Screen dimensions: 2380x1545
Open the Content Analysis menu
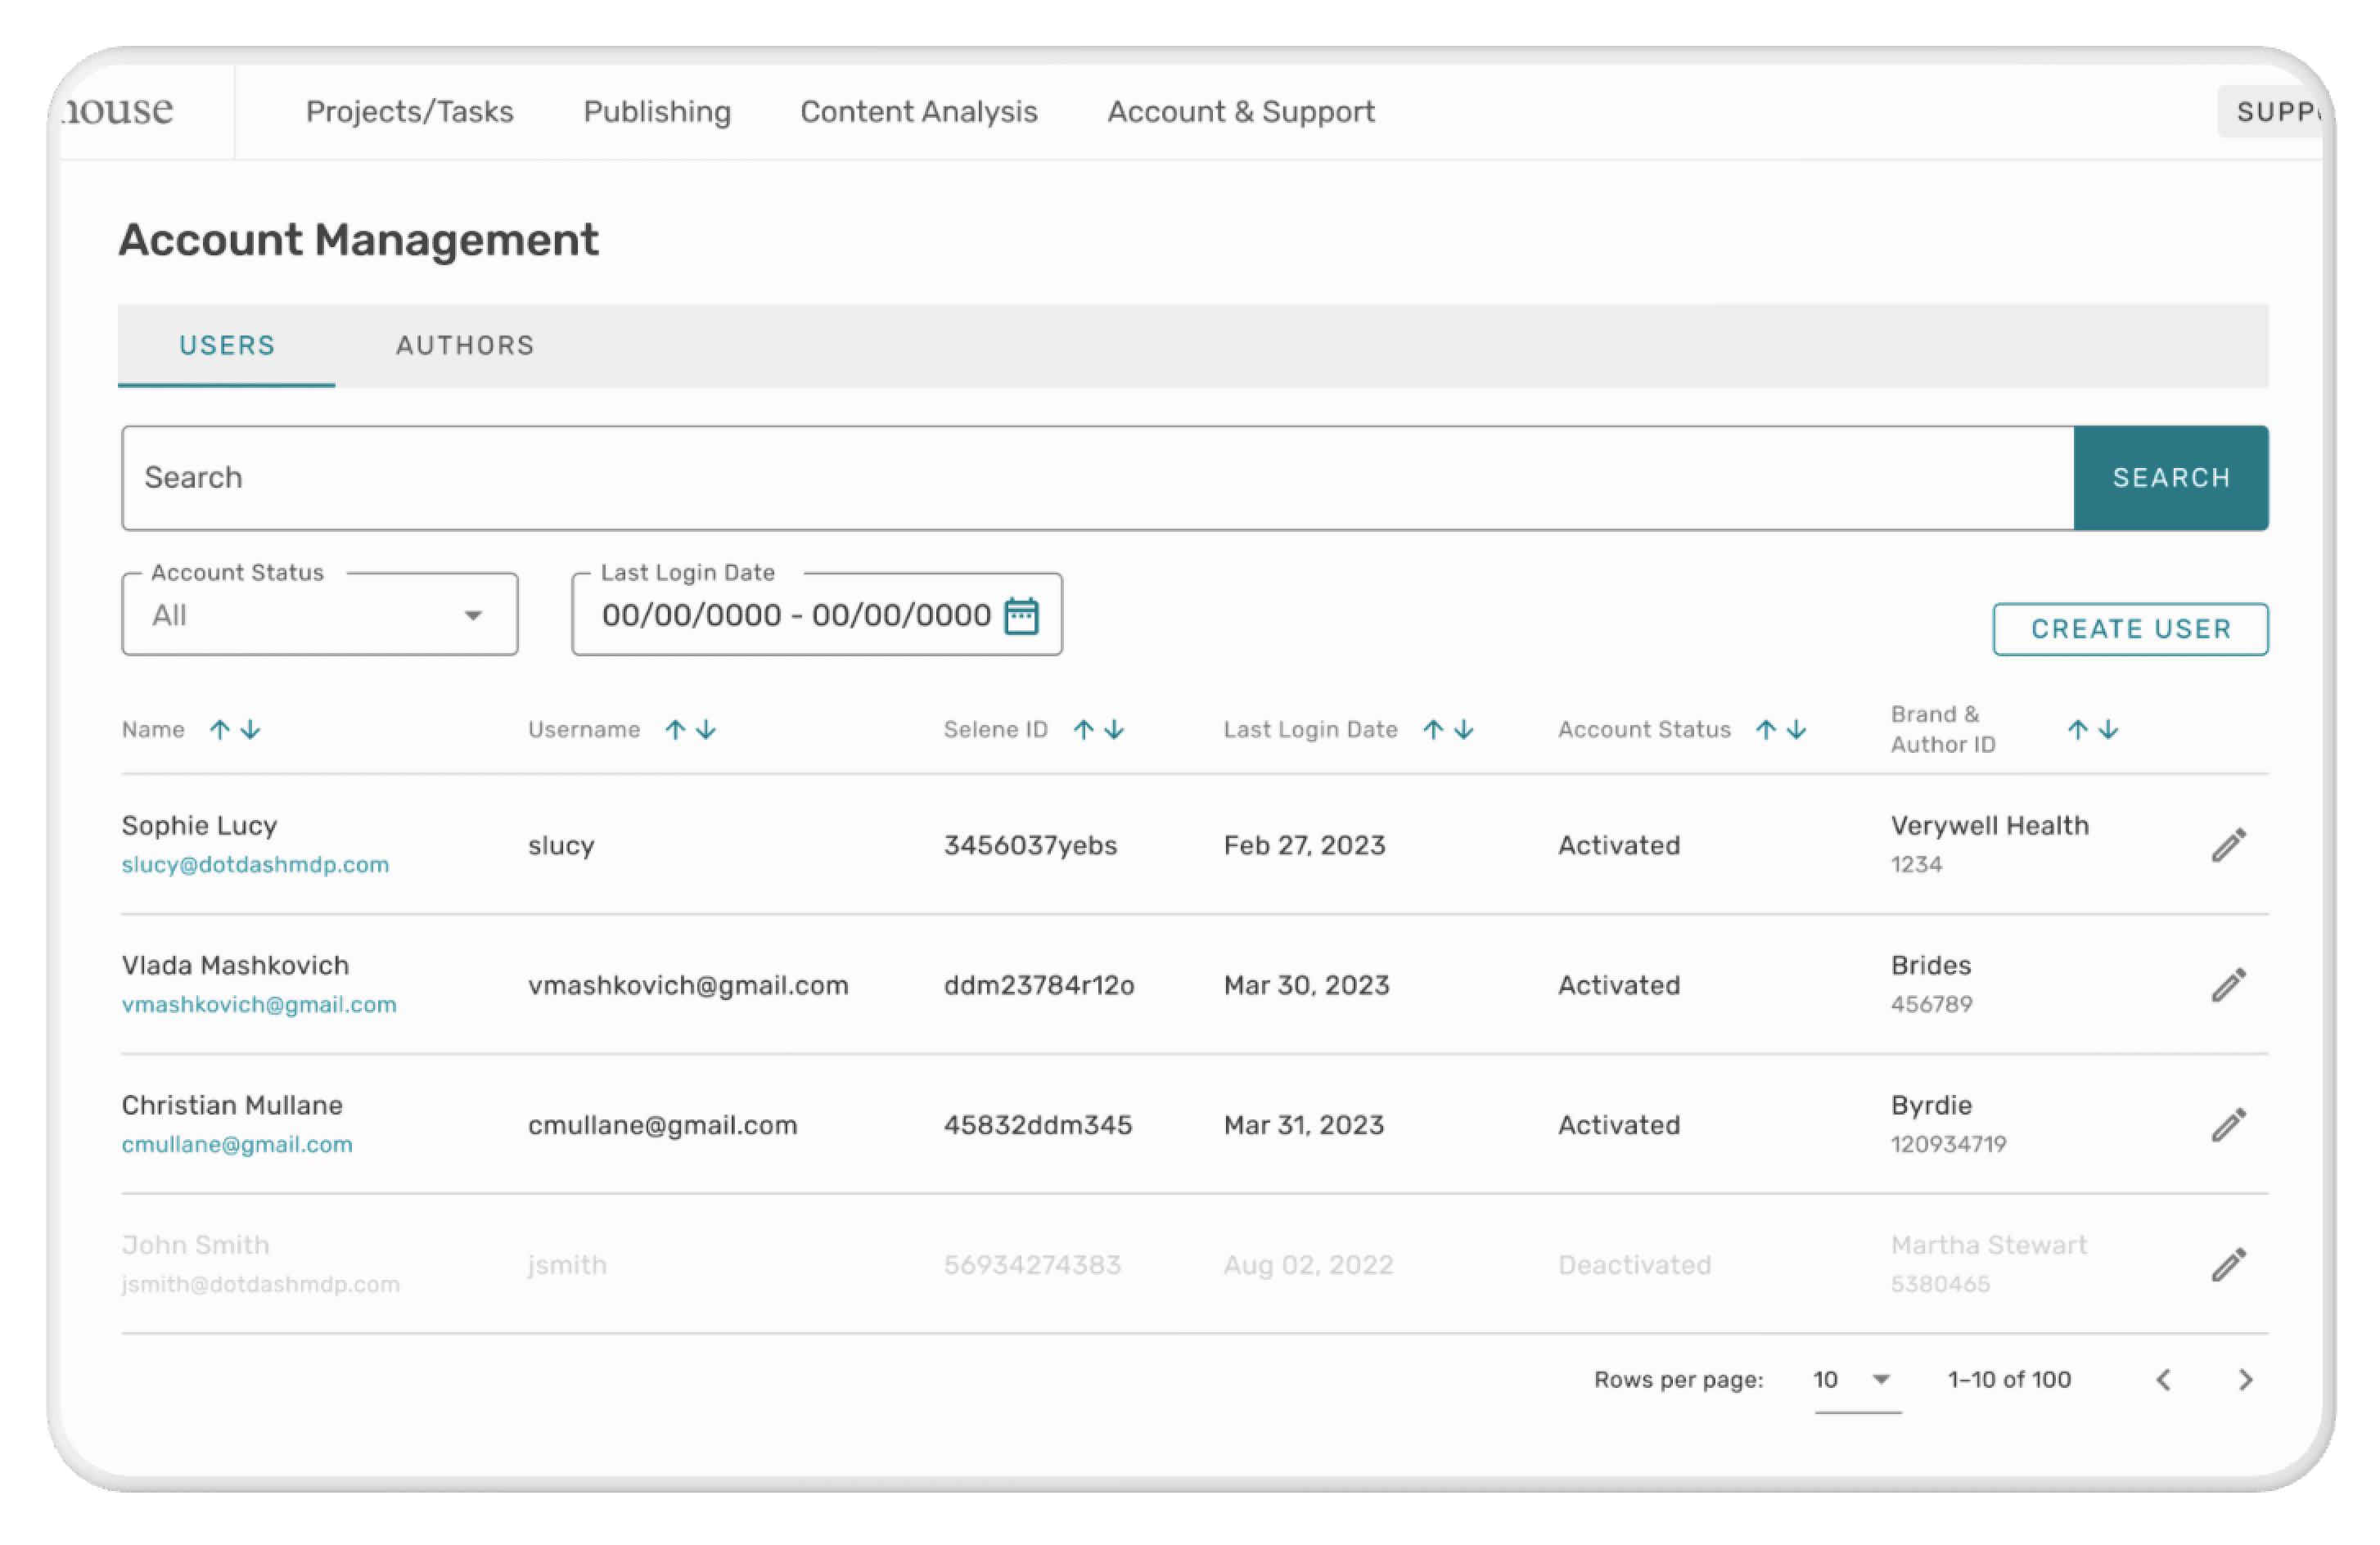[x=918, y=112]
